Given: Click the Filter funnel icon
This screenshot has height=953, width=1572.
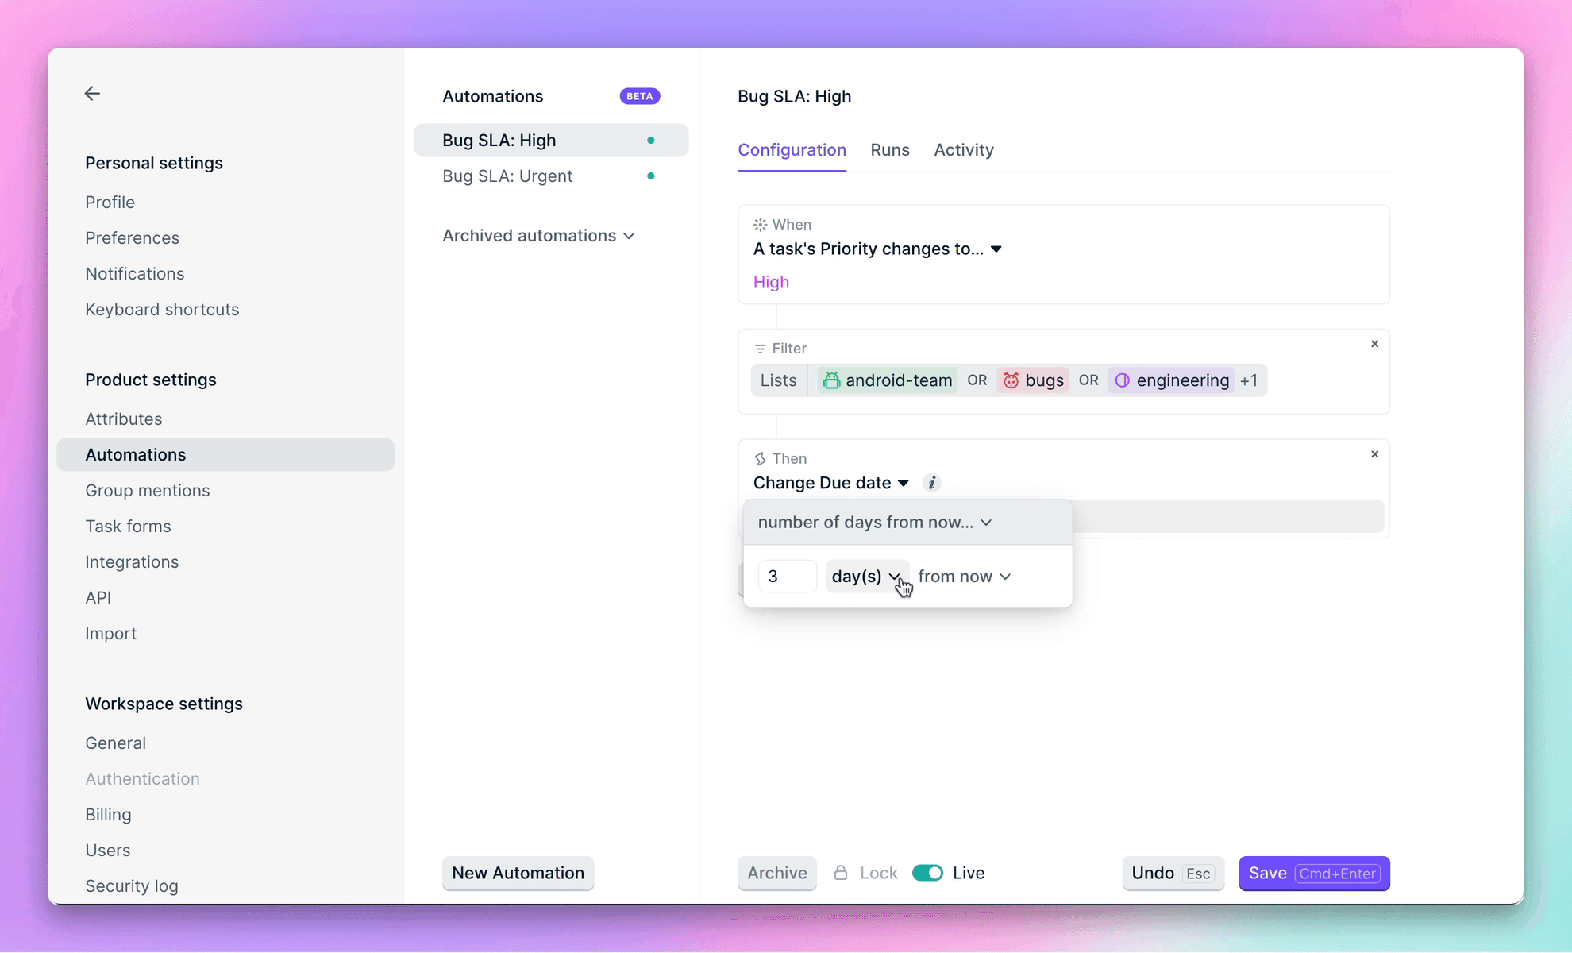Looking at the screenshot, I should coord(760,349).
